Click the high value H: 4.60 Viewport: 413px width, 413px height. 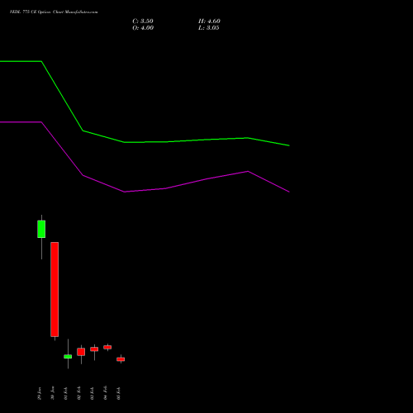209,21
